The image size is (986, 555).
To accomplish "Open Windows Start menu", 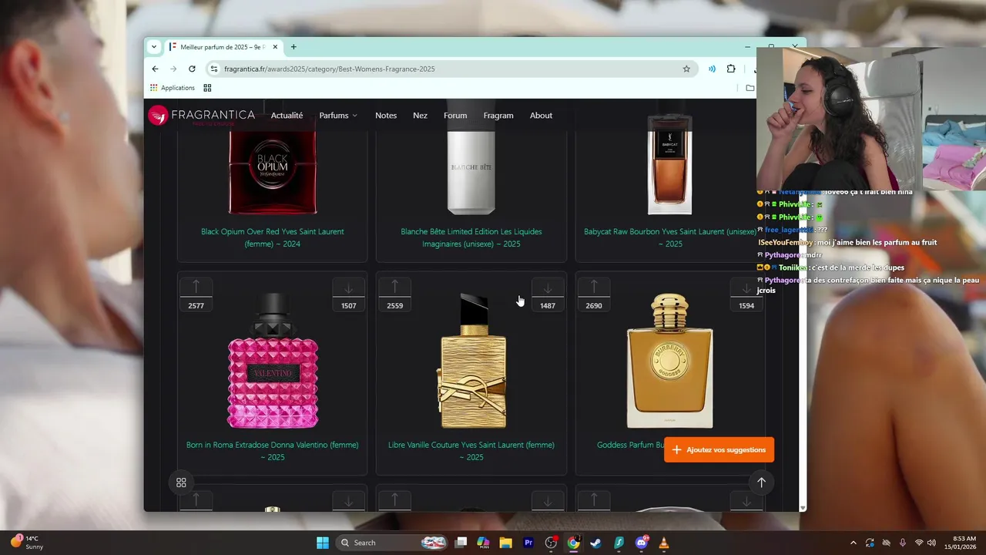I will pyautogui.click(x=323, y=543).
